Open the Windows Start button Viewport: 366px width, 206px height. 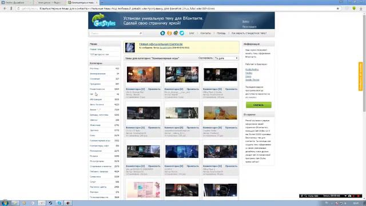click(5, 203)
